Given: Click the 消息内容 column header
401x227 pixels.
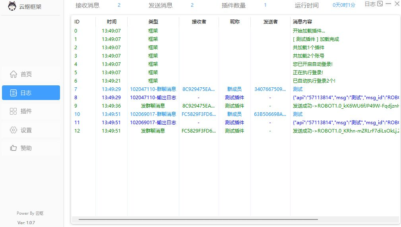Looking at the screenshot, I should [302, 22].
